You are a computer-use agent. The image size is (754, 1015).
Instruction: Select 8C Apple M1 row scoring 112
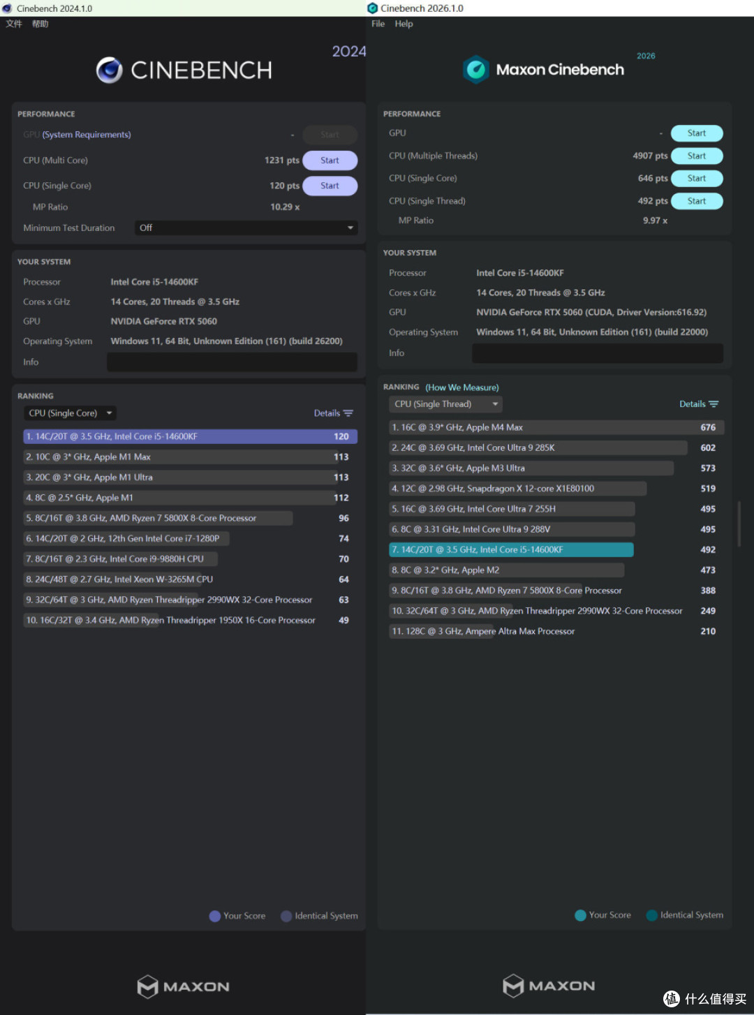coord(191,498)
